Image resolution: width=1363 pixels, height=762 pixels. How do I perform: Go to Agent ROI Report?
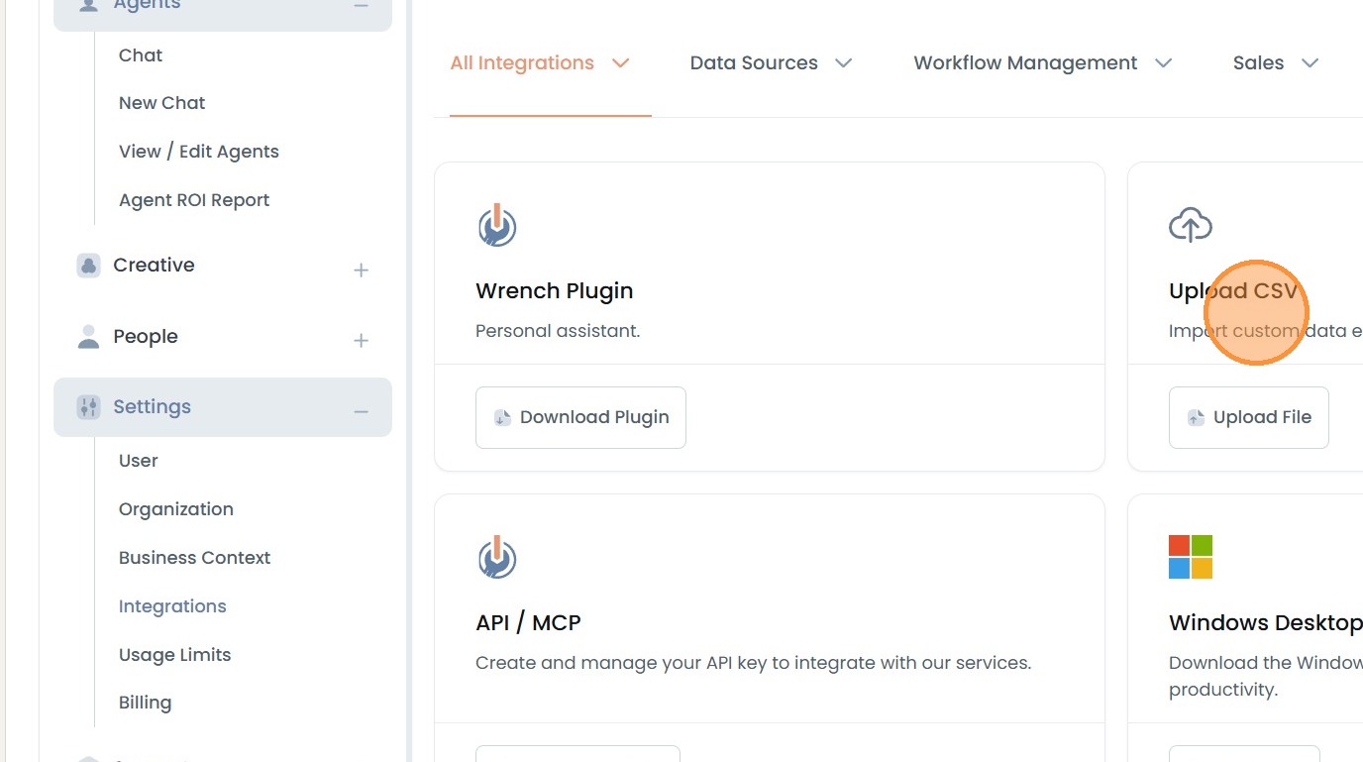tap(194, 200)
